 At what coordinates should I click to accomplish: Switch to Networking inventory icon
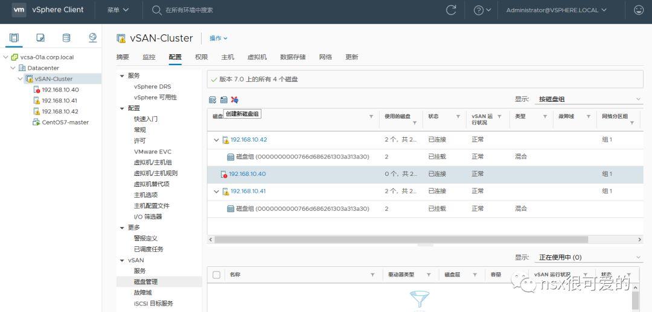[x=93, y=38]
